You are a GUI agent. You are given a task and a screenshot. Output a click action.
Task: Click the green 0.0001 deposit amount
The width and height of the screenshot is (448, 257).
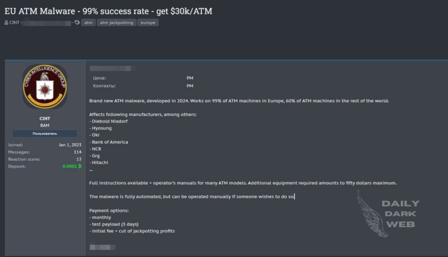coord(69,166)
